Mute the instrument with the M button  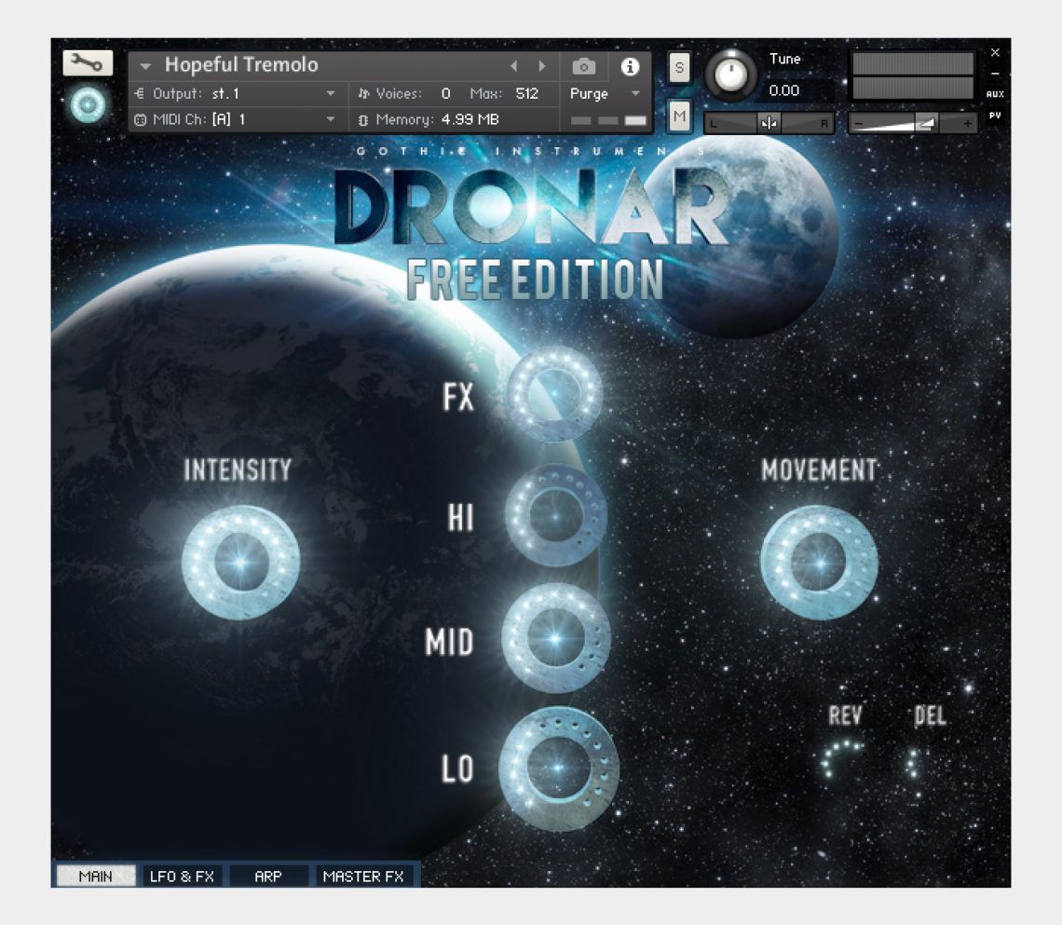point(679,116)
